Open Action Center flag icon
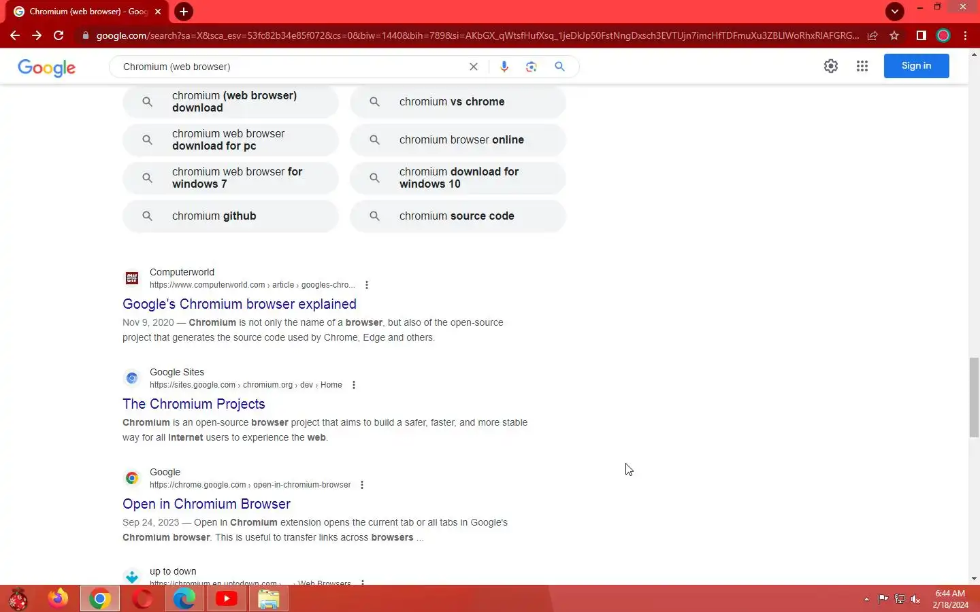Image resolution: width=980 pixels, height=612 pixels. (x=883, y=599)
